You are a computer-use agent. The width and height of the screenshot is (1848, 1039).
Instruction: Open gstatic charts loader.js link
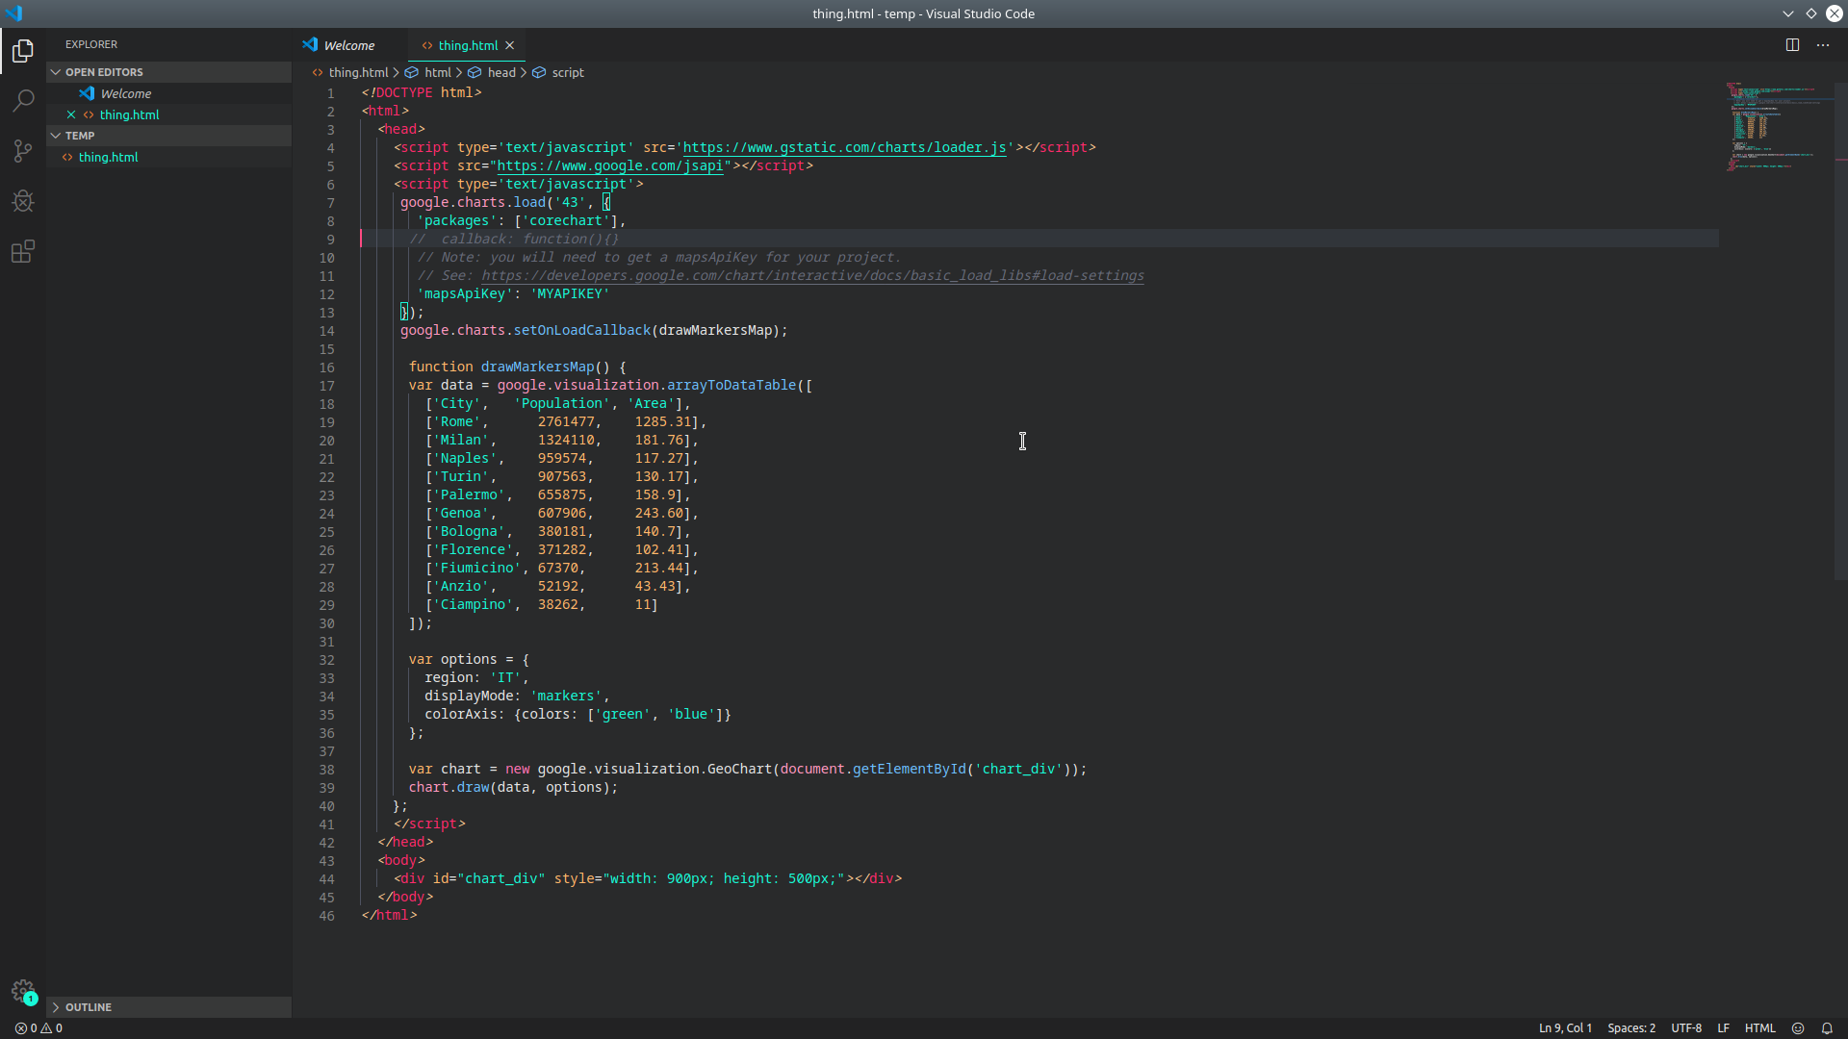pyautogui.click(x=844, y=147)
